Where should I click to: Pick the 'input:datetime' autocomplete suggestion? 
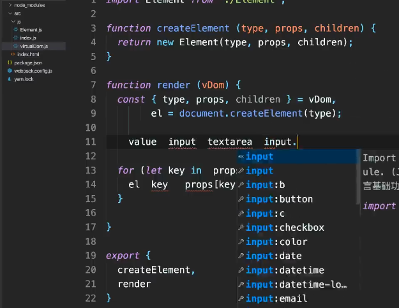click(297, 270)
